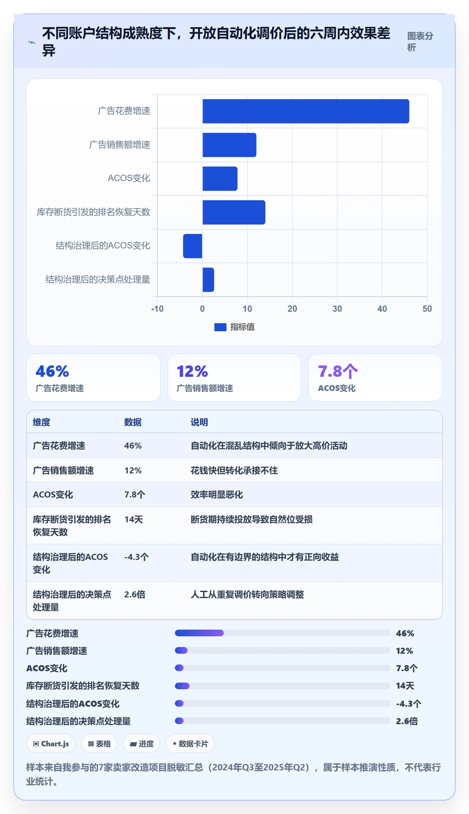Click the 图表分析 label in the header
This screenshot has height=814, width=469.
(420, 42)
